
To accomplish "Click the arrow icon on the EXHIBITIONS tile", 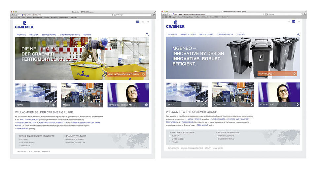I will pyautogui.click(x=251, y=104).
